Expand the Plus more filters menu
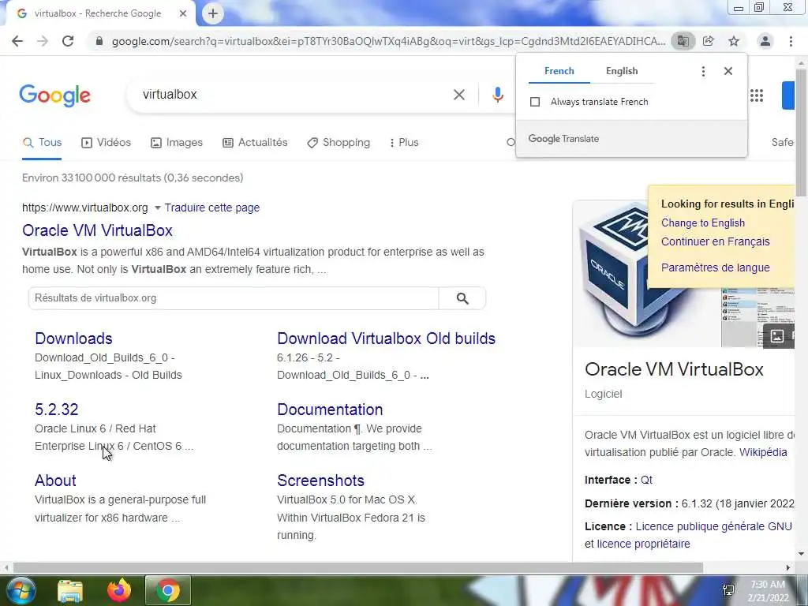Screen dimensions: 808x606 click(x=403, y=143)
